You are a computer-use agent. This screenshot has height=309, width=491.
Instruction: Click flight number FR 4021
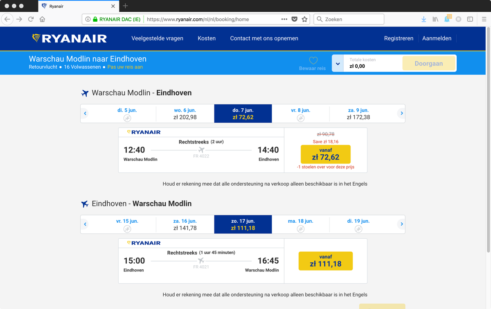pyautogui.click(x=201, y=267)
